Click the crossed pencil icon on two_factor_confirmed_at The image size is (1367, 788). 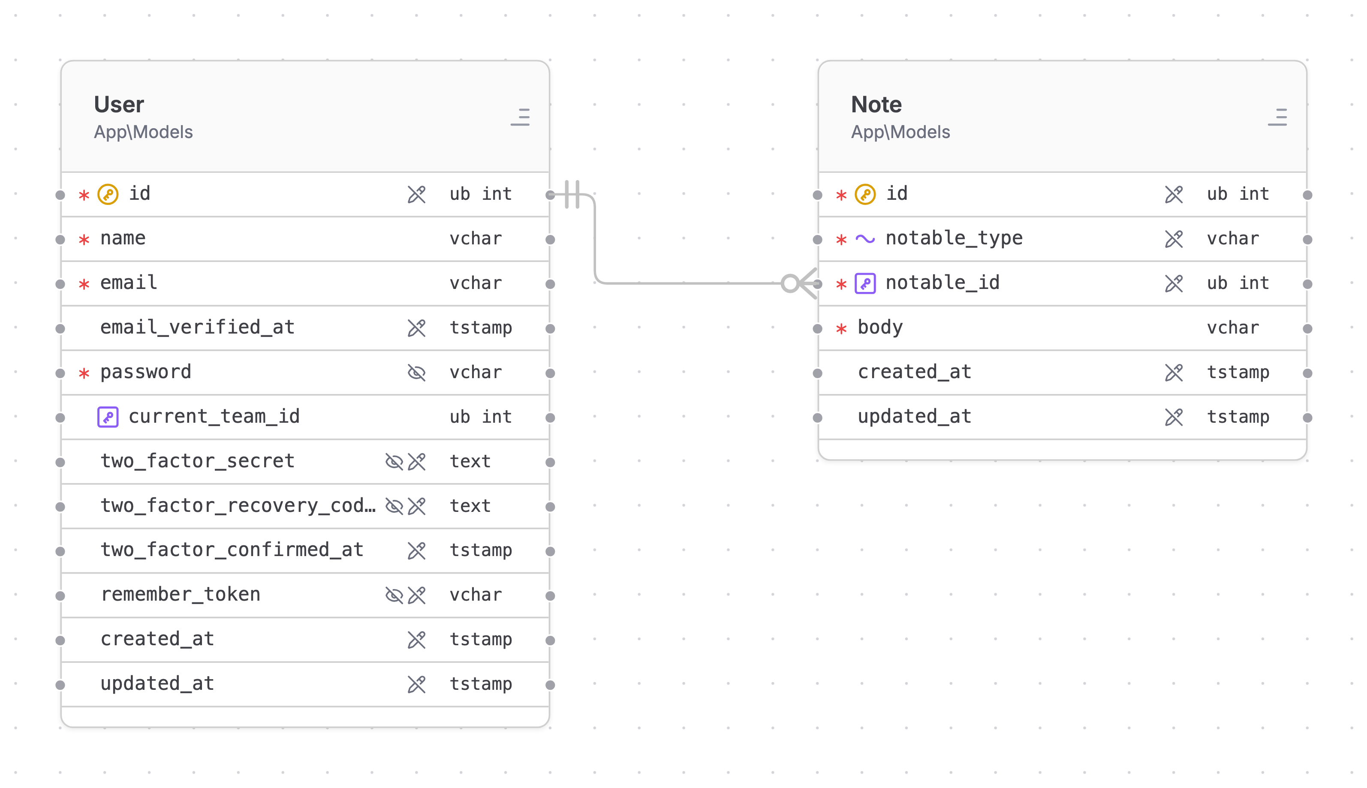[416, 551]
